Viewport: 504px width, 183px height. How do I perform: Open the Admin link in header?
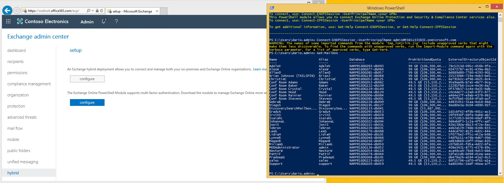click(87, 22)
